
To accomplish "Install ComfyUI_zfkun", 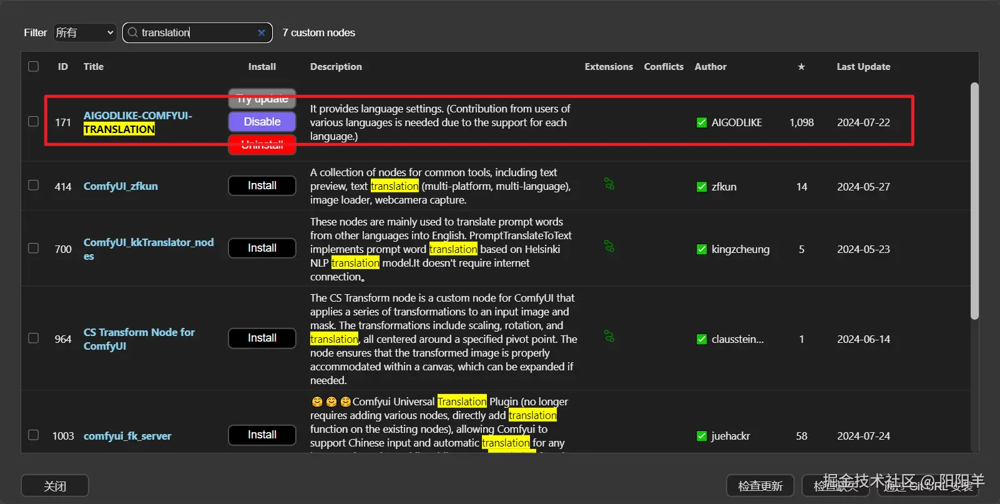I will pos(262,185).
